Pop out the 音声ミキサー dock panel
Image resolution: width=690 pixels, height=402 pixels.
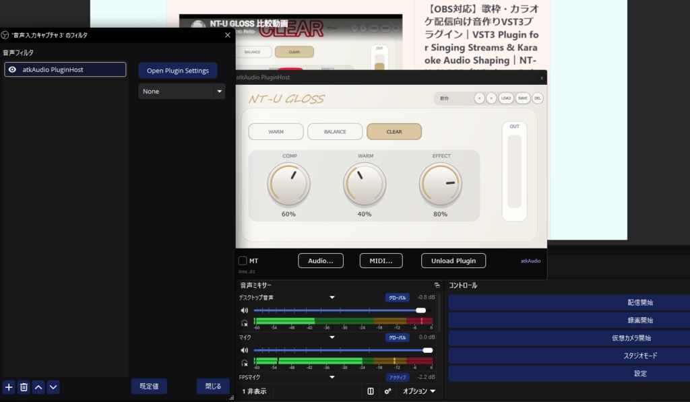click(437, 286)
